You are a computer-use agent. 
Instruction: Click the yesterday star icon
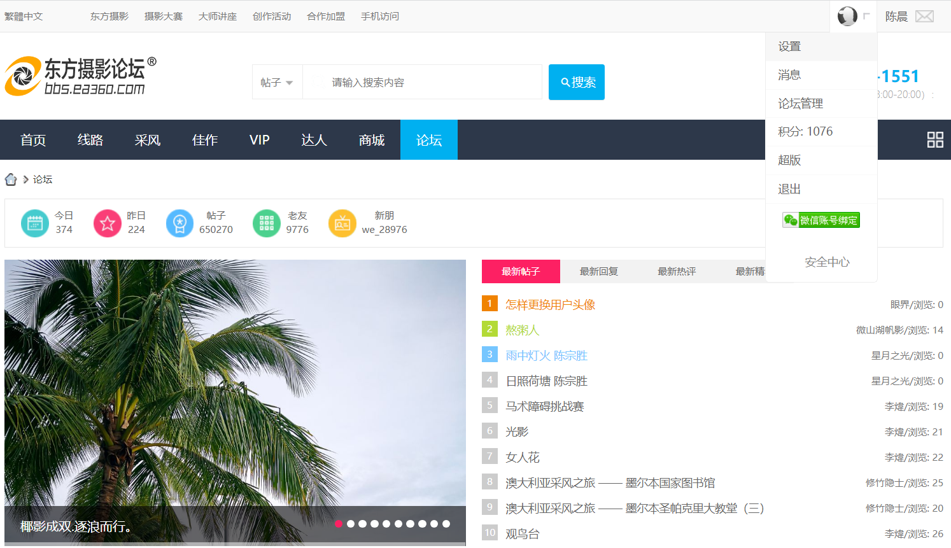pos(107,223)
